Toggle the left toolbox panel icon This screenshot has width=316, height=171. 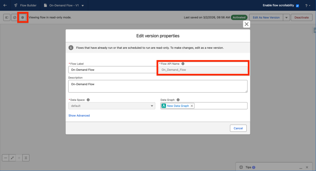(7, 18)
